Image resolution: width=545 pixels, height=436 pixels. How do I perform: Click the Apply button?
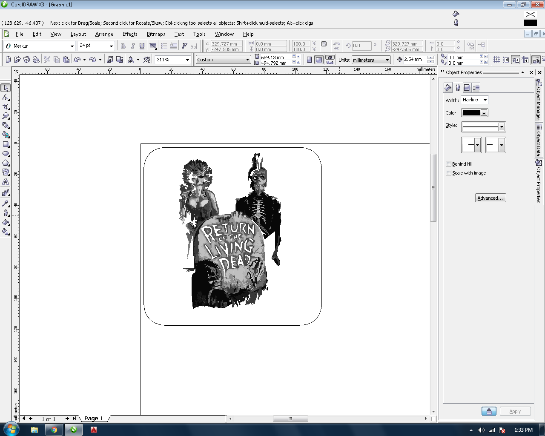tap(515, 411)
